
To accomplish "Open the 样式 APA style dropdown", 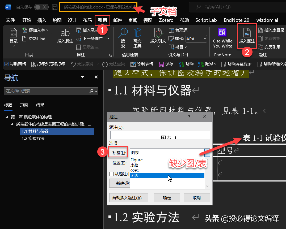I will click(x=196, y=39).
